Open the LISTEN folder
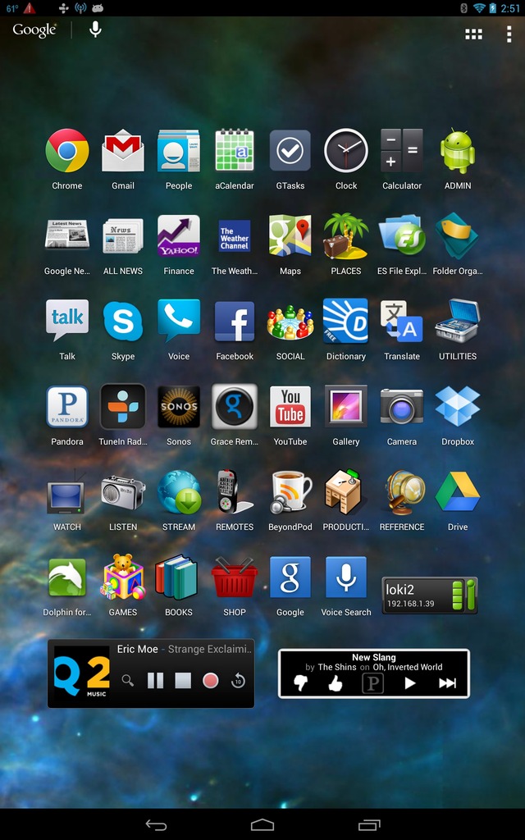The height and width of the screenshot is (840, 525). tap(123, 492)
